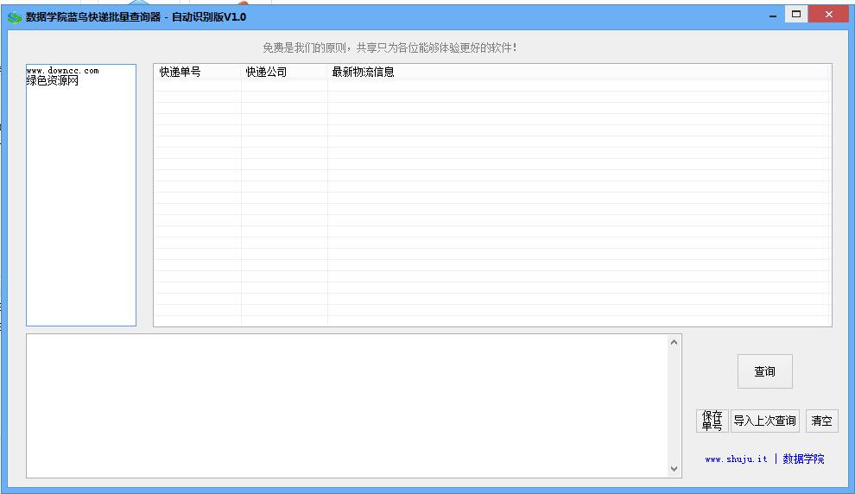The image size is (855, 494).
Task: Select the 最新物流信息 column header
Action: coord(578,72)
